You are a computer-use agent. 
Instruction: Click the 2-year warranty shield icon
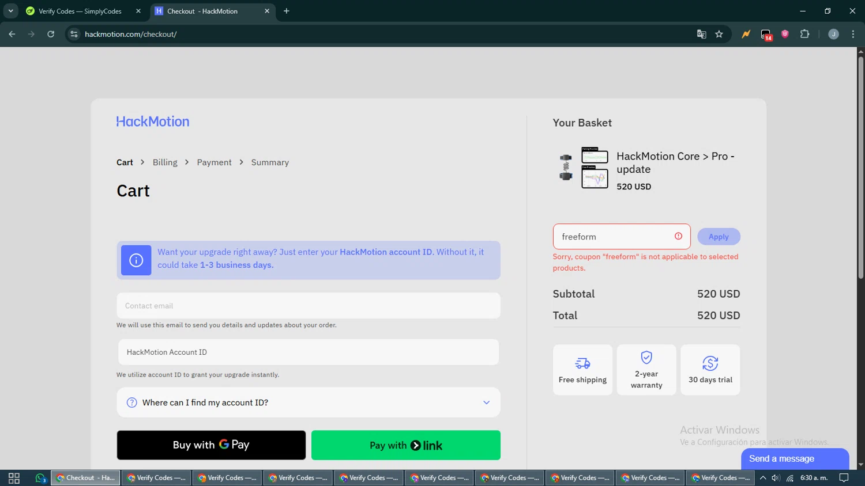click(646, 358)
